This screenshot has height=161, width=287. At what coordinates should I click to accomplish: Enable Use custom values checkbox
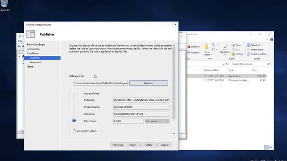pyautogui.click(x=74, y=131)
